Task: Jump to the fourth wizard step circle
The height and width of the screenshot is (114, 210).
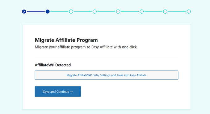Action: tap(94, 12)
